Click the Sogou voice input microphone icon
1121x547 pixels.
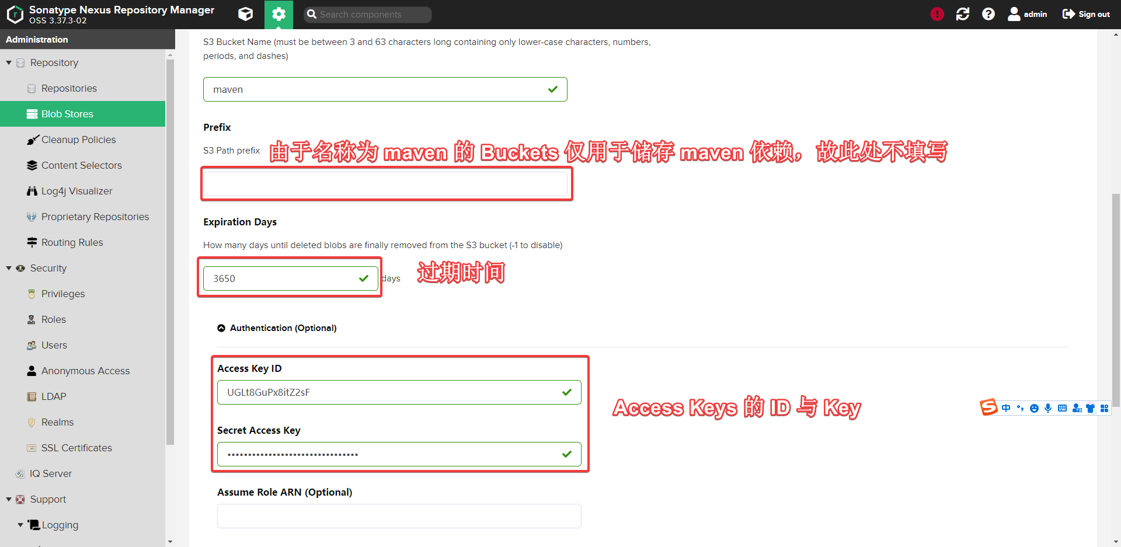tap(1049, 408)
